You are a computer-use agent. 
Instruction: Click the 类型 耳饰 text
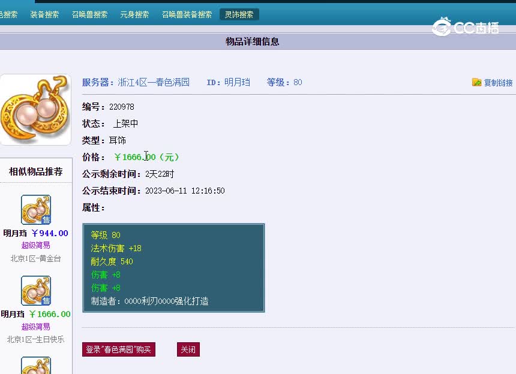tap(104, 140)
